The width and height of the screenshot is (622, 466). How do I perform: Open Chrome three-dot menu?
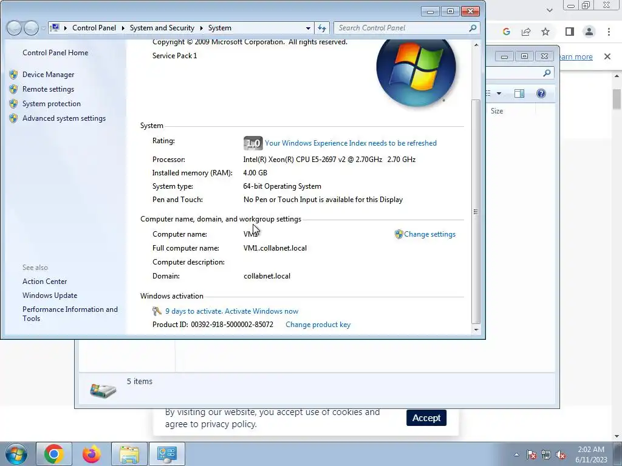(x=609, y=32)
